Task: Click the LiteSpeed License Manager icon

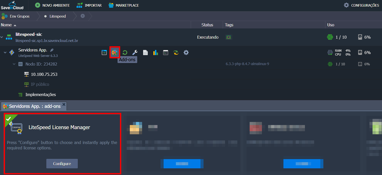Action: 16,128
